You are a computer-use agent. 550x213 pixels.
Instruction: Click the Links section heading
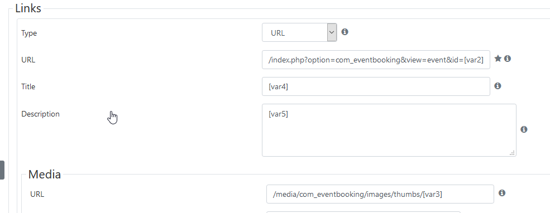pyautogui.click(x=28, y=8)
